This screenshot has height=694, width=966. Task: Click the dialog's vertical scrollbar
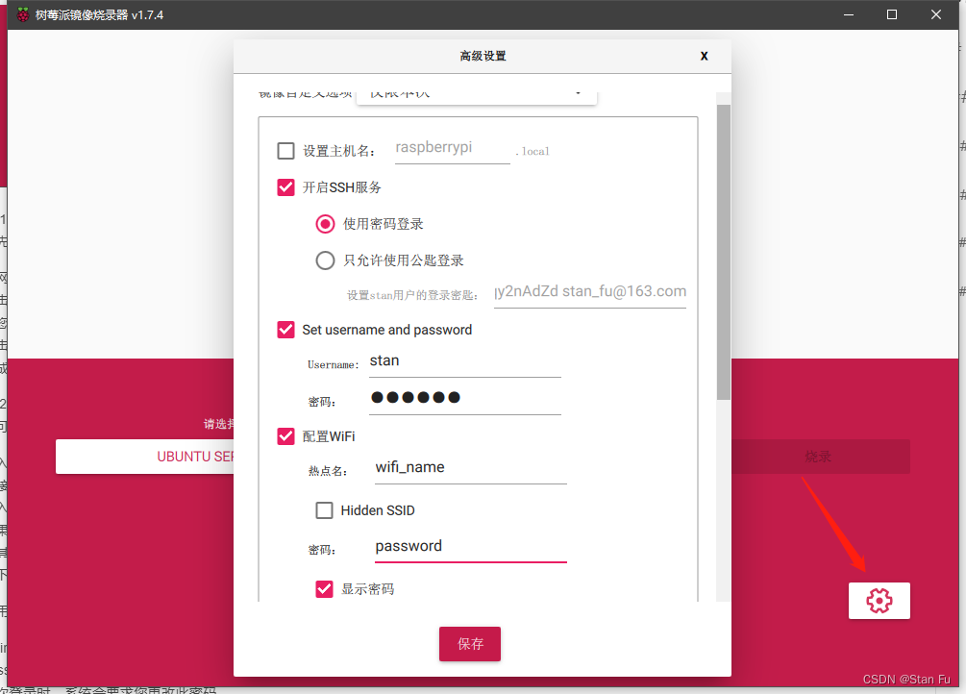click(x=723, y=250)
